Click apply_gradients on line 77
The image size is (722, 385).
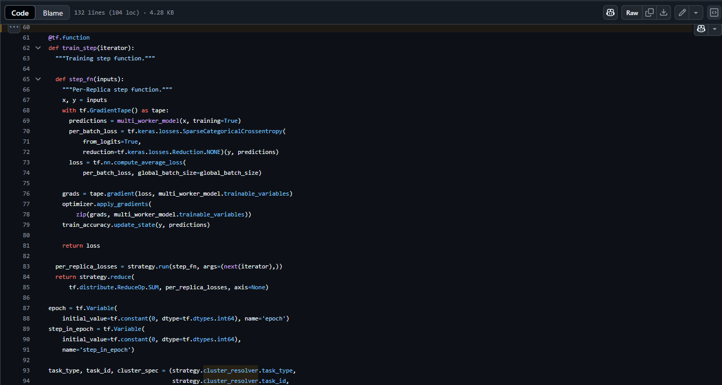[x=123, y=204]
